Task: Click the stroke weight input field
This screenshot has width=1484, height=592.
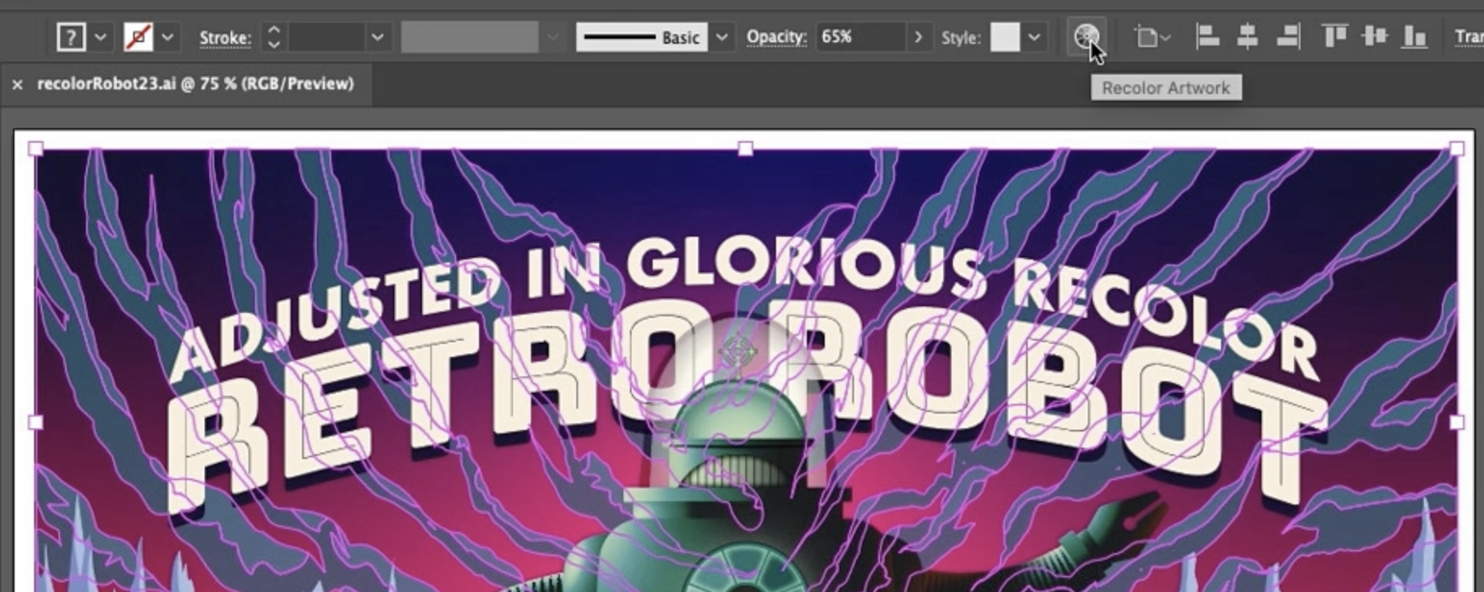Action: tap(327, 37)
